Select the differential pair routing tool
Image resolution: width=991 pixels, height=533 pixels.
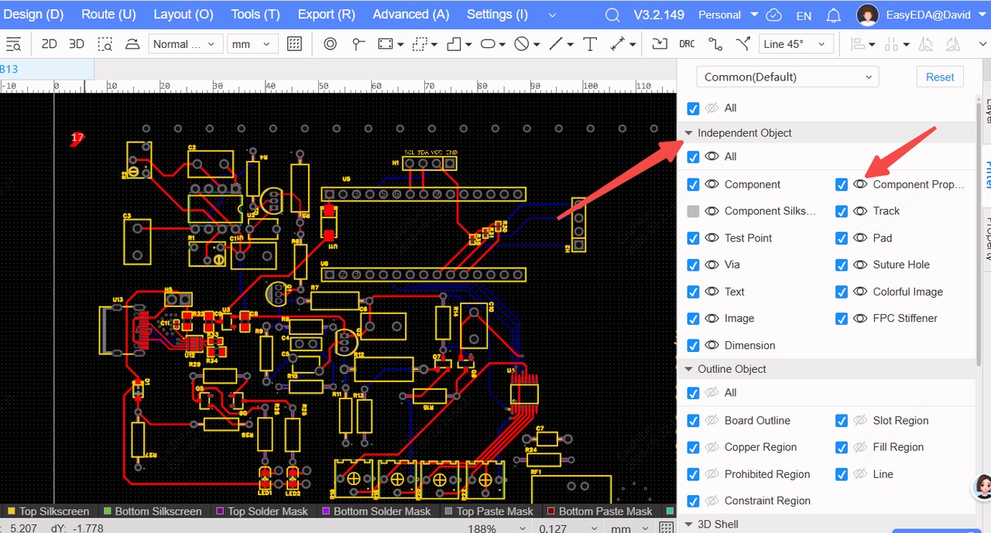743,44
